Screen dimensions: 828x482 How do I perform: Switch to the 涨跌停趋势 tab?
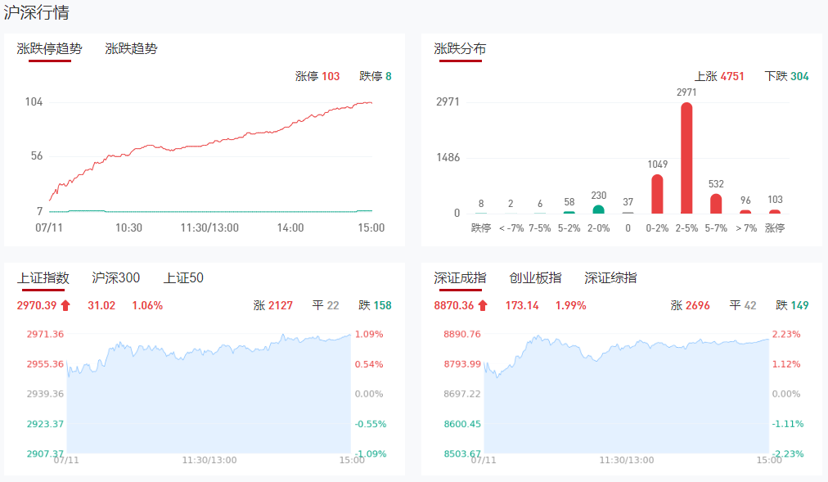tap(50, 48)
